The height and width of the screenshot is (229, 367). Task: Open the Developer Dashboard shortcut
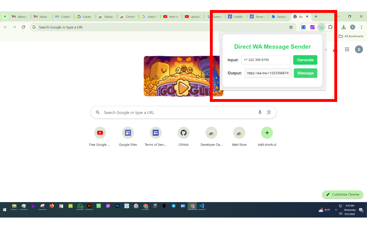[211, 137]
